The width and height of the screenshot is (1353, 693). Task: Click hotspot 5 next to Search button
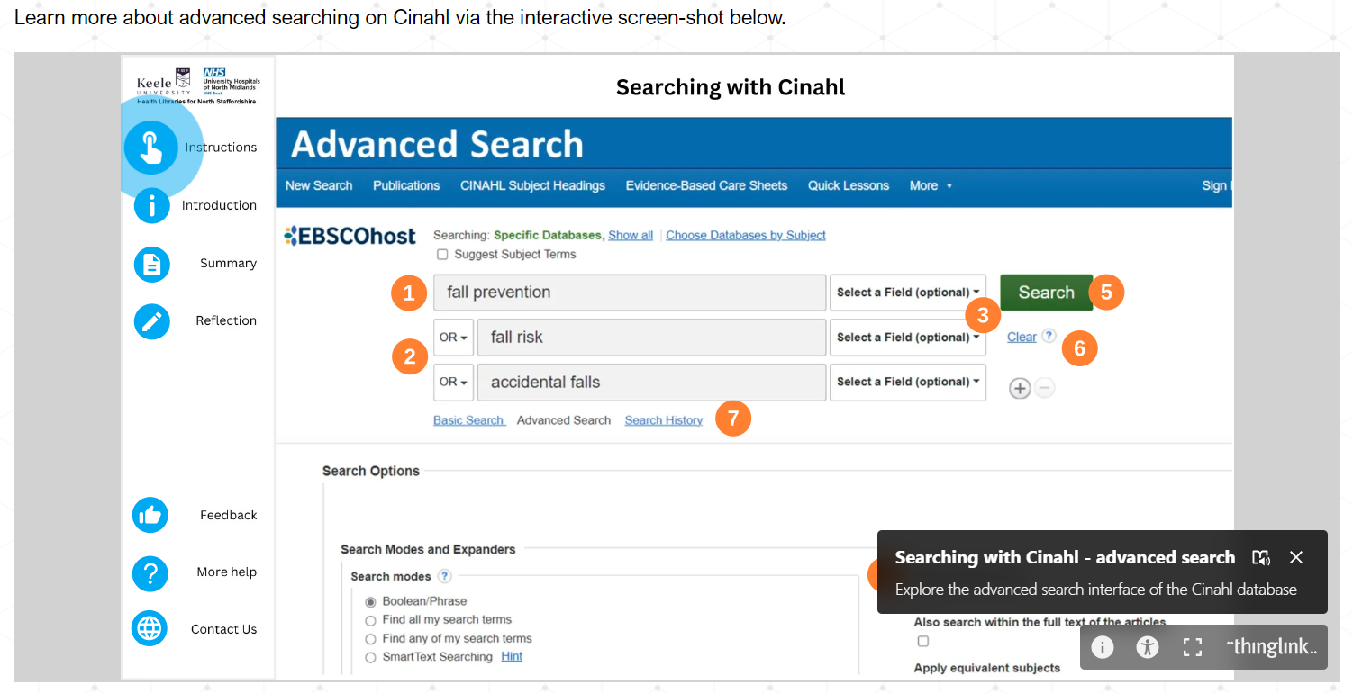(1106, 292)
